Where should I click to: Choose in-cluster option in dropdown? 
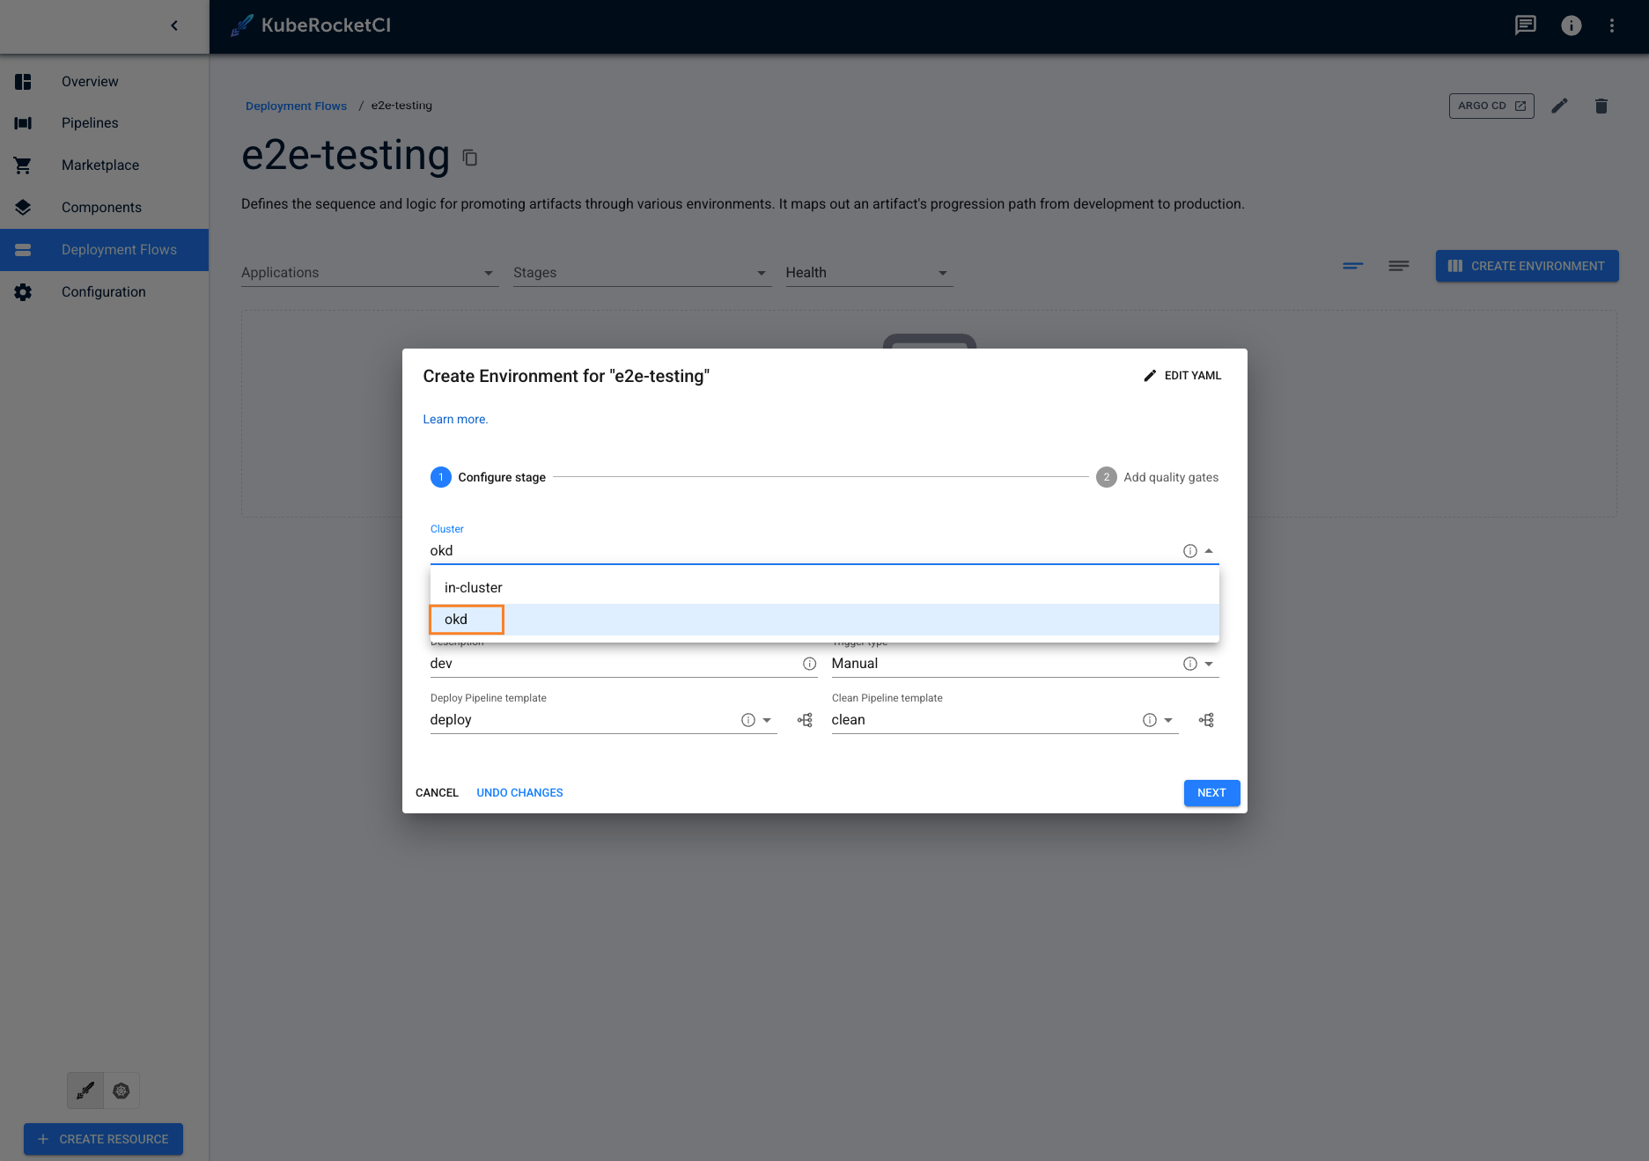coord(474,588)
